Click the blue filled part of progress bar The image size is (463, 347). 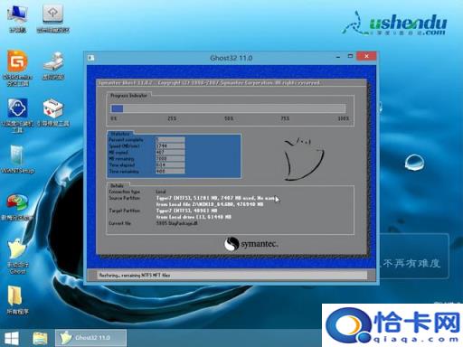coord(117,108)
